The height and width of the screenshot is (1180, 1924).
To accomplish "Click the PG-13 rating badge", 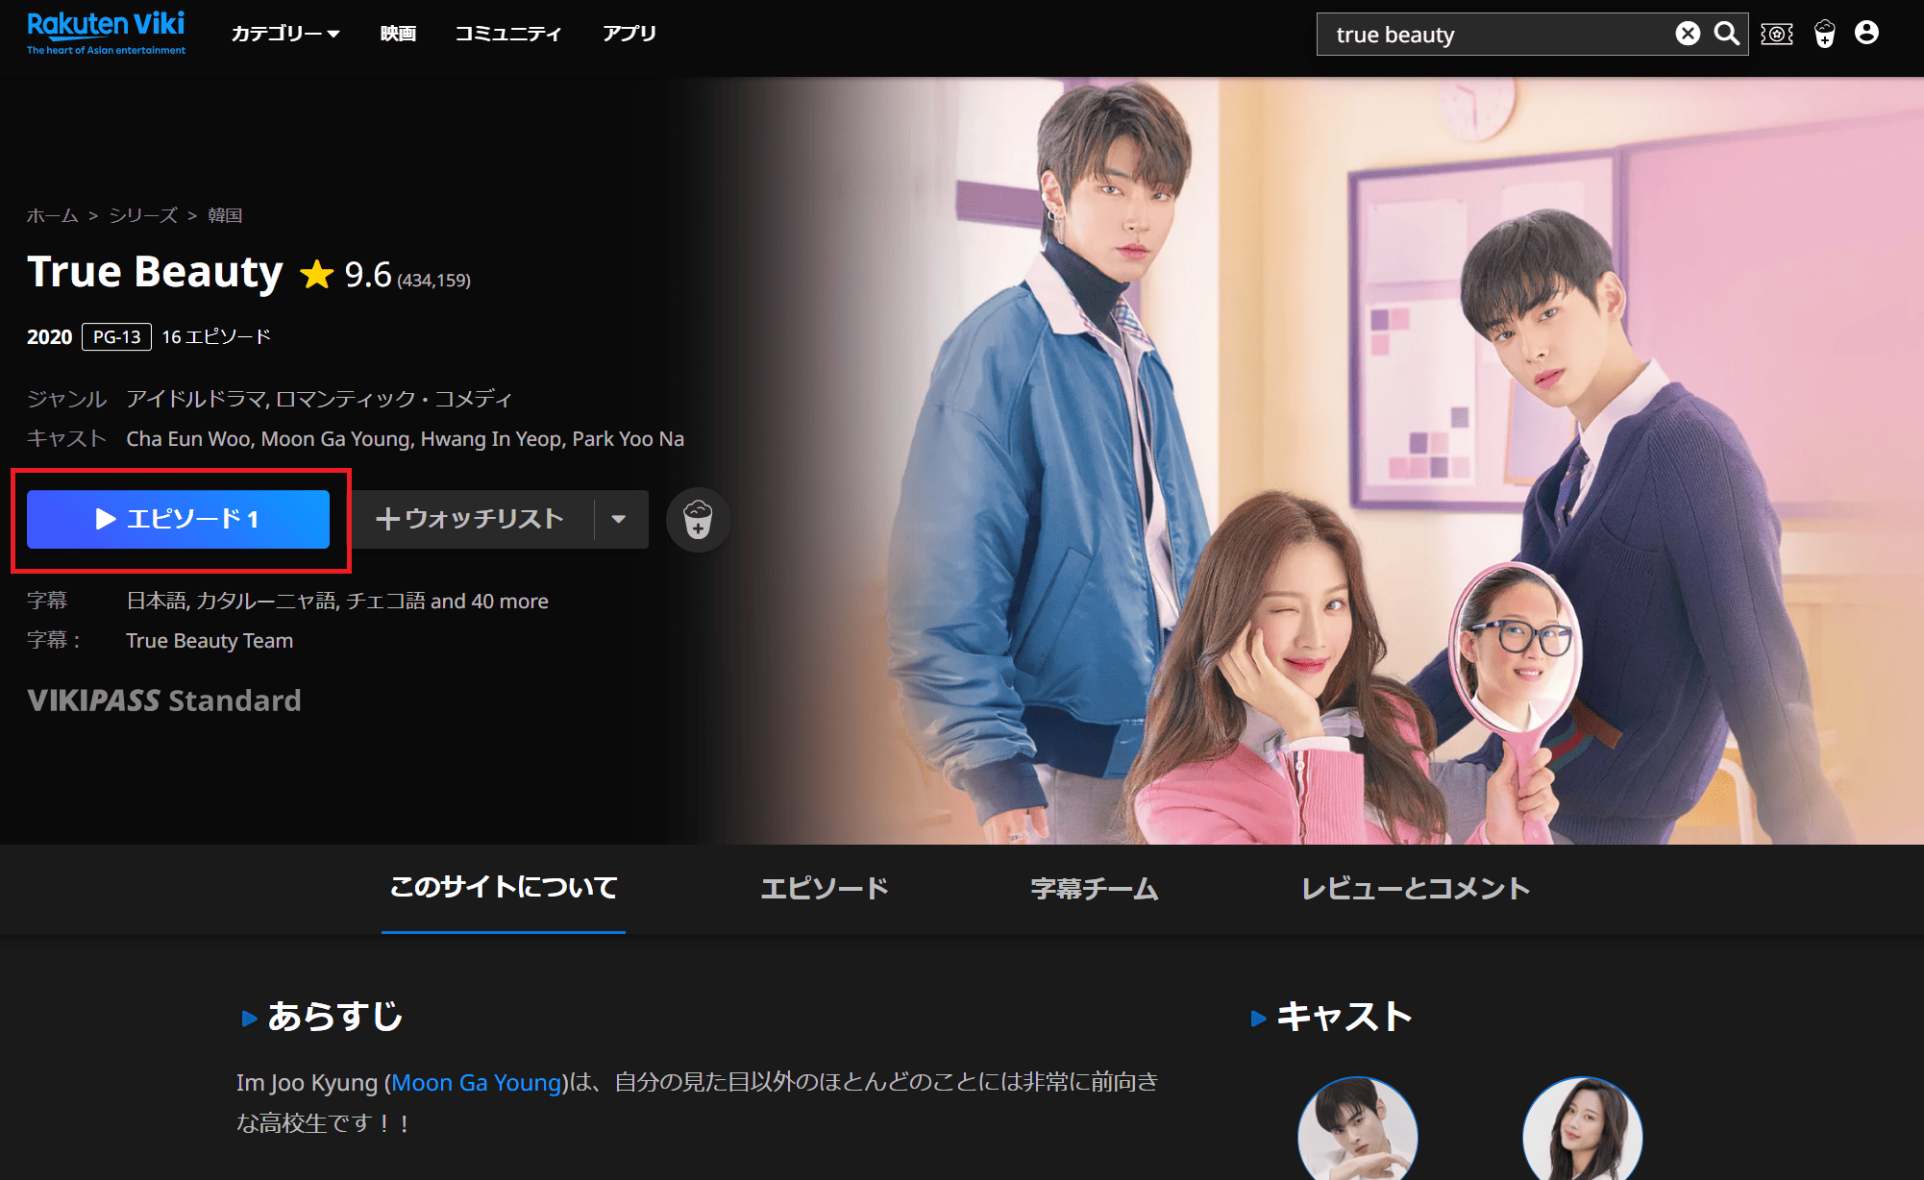I will [x=116, y=337].
